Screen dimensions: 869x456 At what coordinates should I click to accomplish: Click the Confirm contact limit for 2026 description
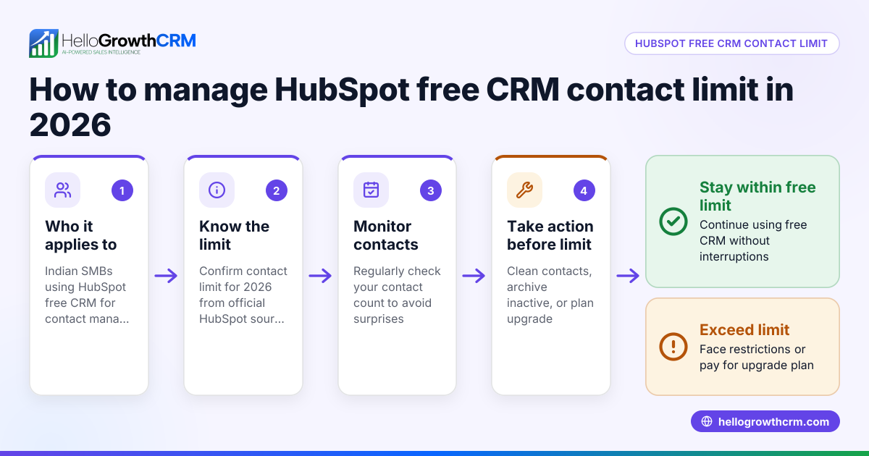click(243, 295)
